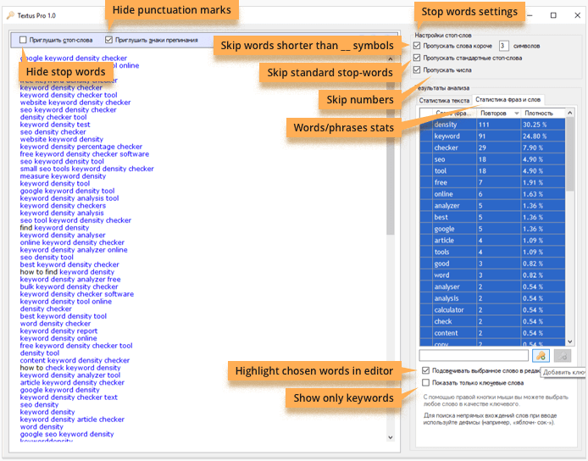The image size is (588, 461).
Task: Focus the keyword input field below the table
Action: tap(474, 356)
